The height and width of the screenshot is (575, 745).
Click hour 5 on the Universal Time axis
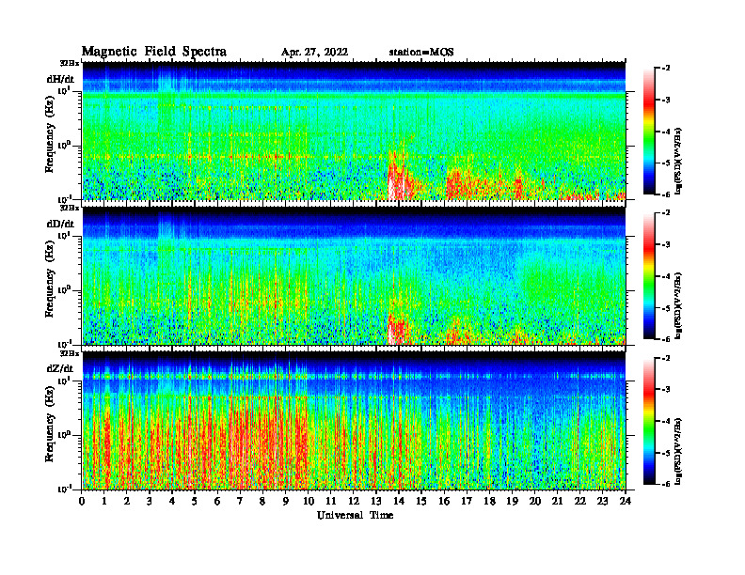tap(195, 502)
